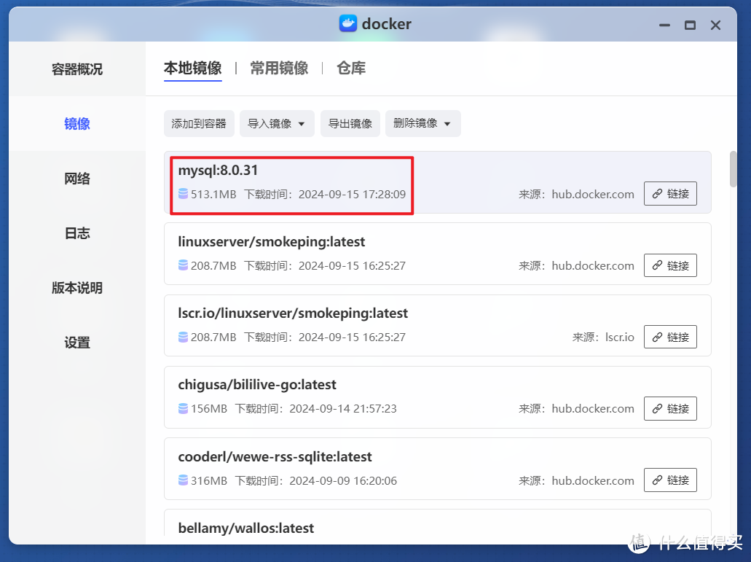Open 设置 in the sidebar
The height and width of the screenshot is (562, 751).
coord(77,342)
